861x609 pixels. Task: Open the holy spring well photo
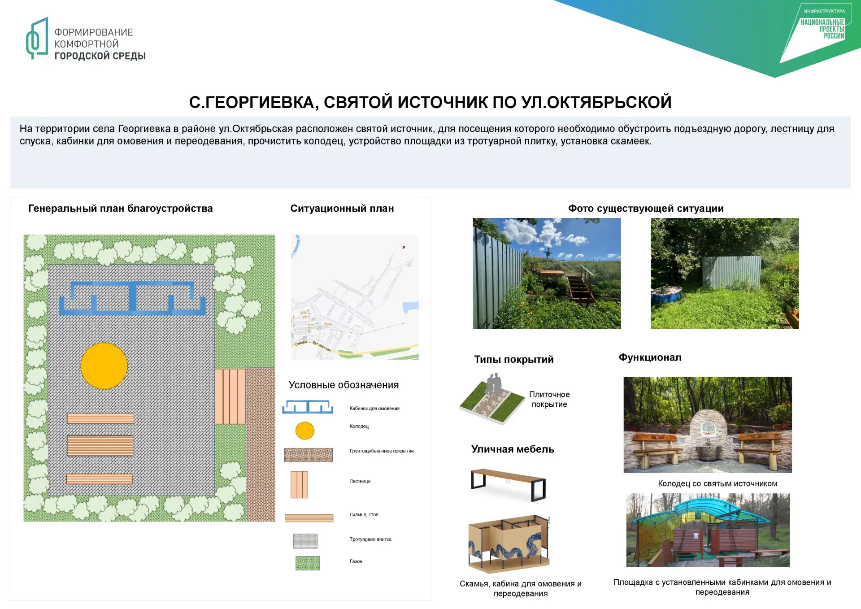tap(708, 424)
